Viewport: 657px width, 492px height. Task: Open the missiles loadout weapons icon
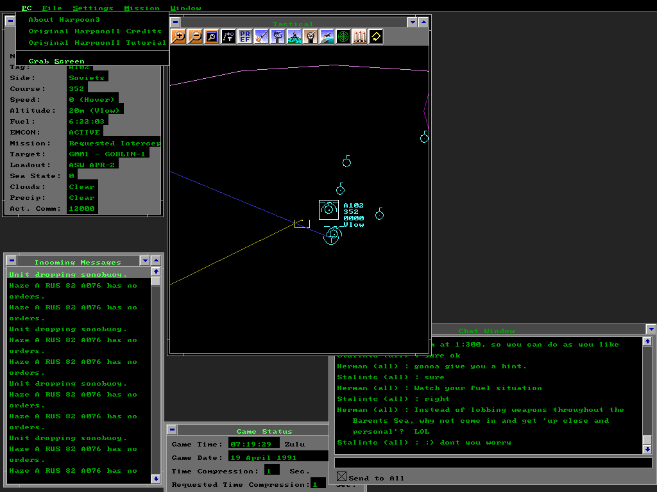click(359, 37)
